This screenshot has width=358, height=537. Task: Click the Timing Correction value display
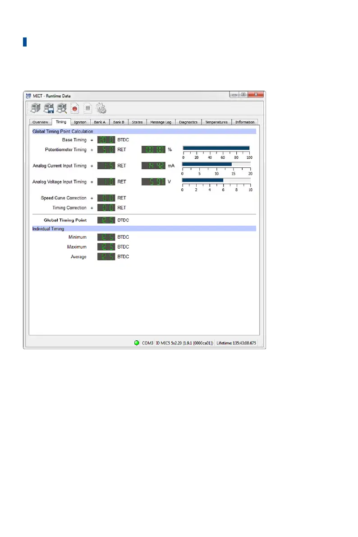coord(106,208)
